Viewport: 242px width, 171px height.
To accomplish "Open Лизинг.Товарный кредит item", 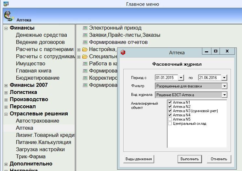I will coord(46,135).
